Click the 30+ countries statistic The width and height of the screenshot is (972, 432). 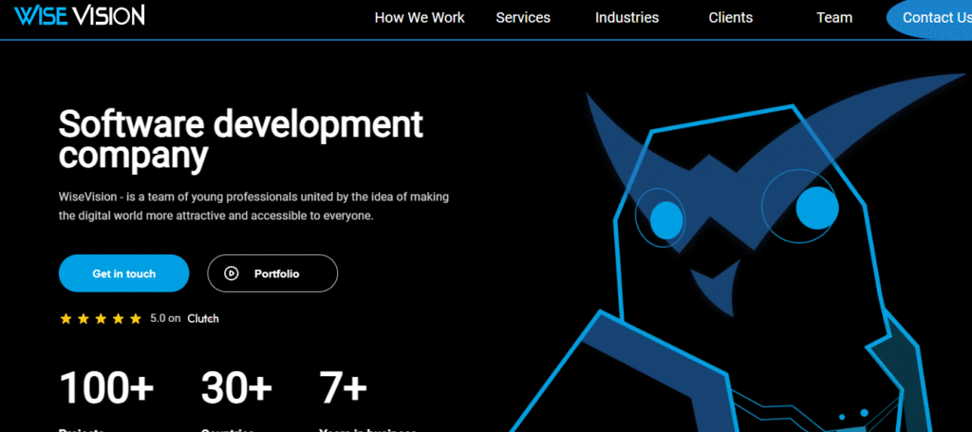pyautogui.click(x=236, y=388)
